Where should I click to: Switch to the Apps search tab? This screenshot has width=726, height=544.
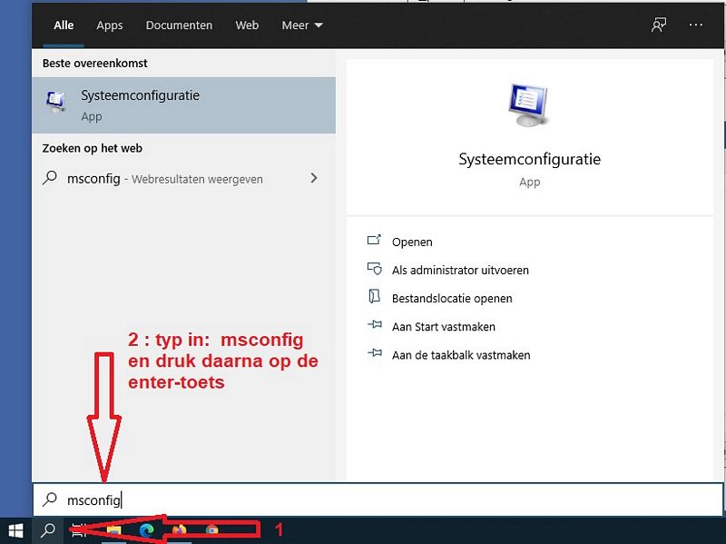pyautogui.click(x=110, y=25)
